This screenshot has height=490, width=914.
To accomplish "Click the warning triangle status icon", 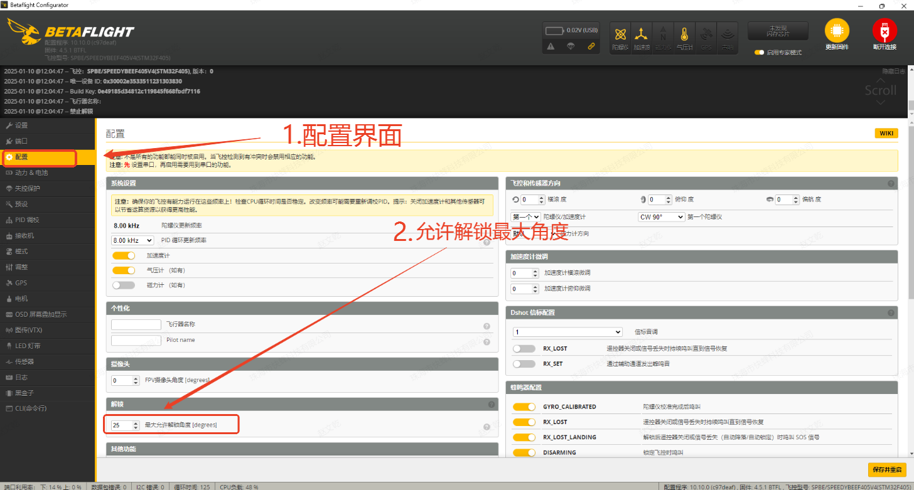I will (x=551, y=46).
